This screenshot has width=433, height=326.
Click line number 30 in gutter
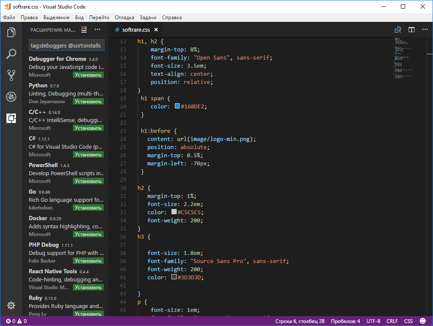click(x=123, y=188)
